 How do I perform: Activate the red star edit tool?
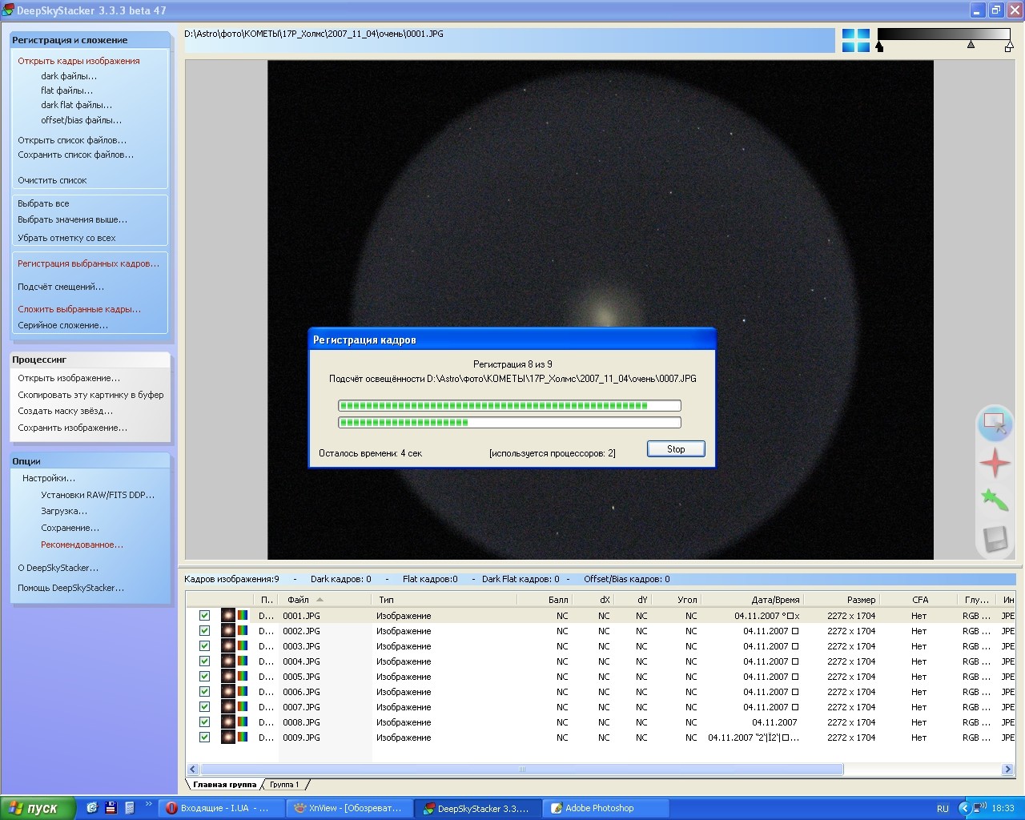click(x=995, y=463)
